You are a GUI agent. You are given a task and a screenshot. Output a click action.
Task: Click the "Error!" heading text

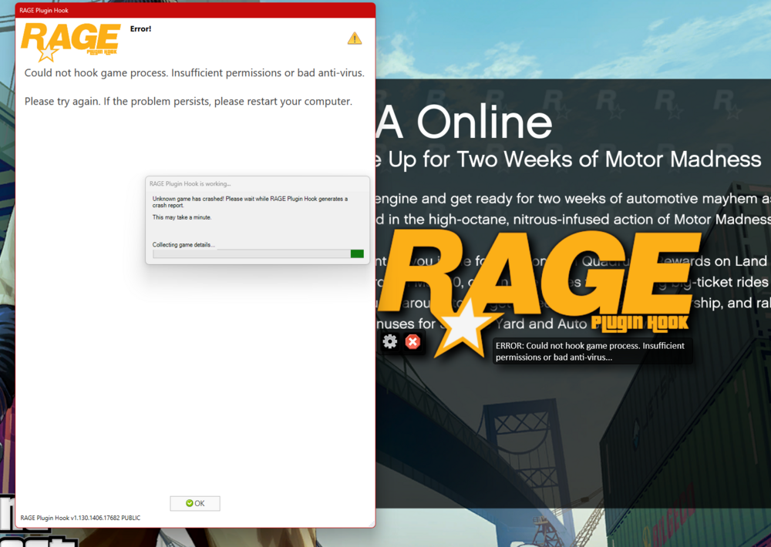coord(140,29)
